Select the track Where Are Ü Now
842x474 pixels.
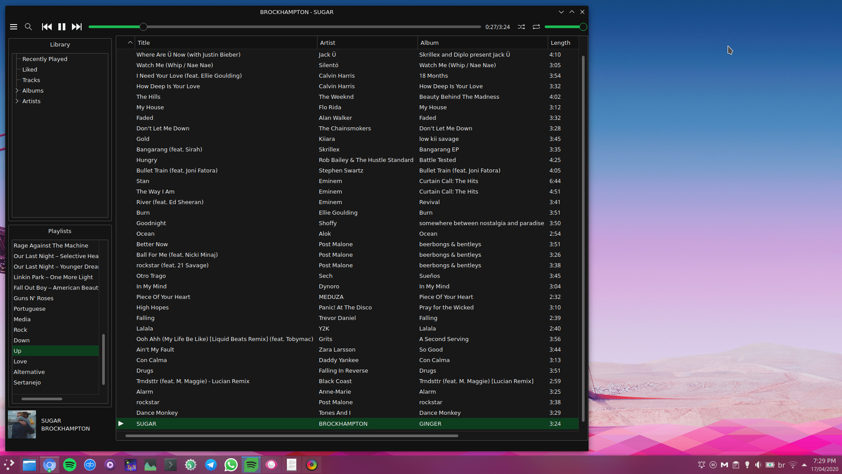pos(347,54)
